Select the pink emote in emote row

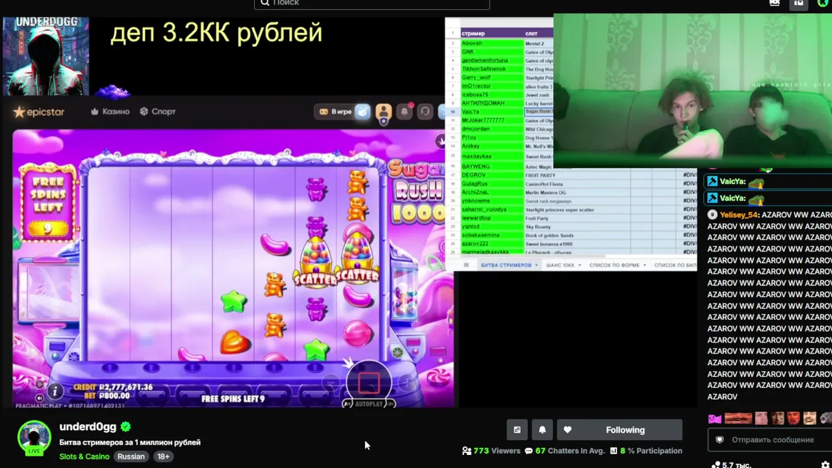click(x=715, y=419)
